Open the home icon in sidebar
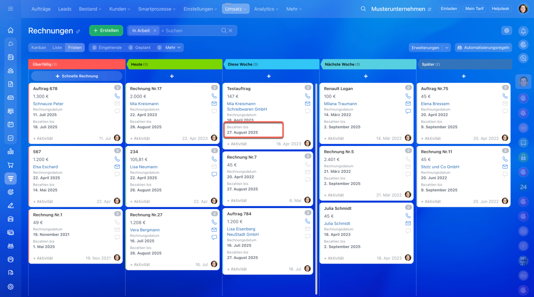The height and width of the screenshot is (297, 534). coord(10,30)
